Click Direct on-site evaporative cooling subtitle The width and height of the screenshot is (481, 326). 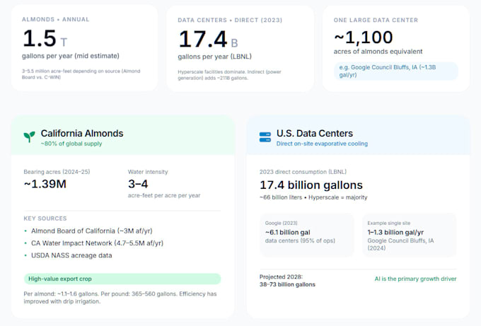point(322,144)
